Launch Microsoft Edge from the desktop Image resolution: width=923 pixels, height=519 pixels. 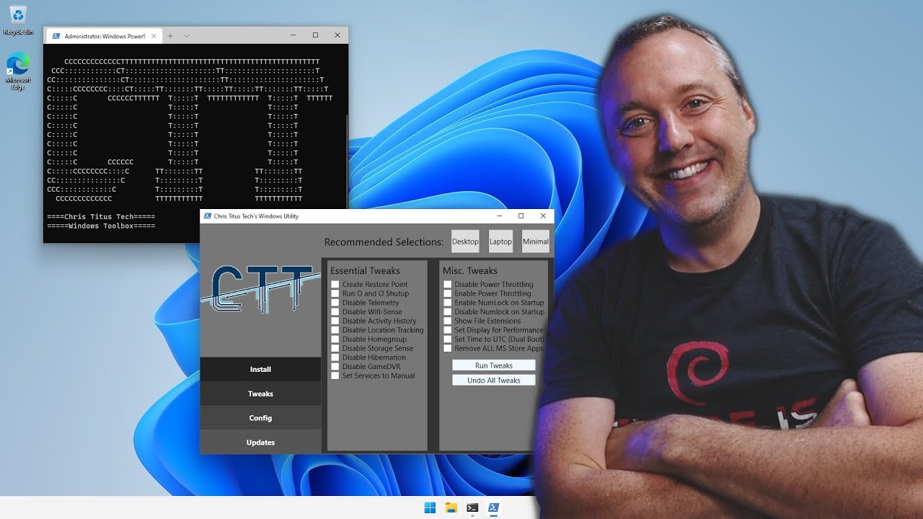coord(18,71)
